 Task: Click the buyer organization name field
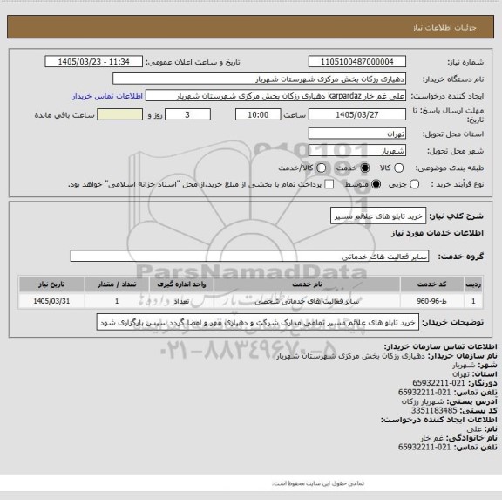(260, 79)
